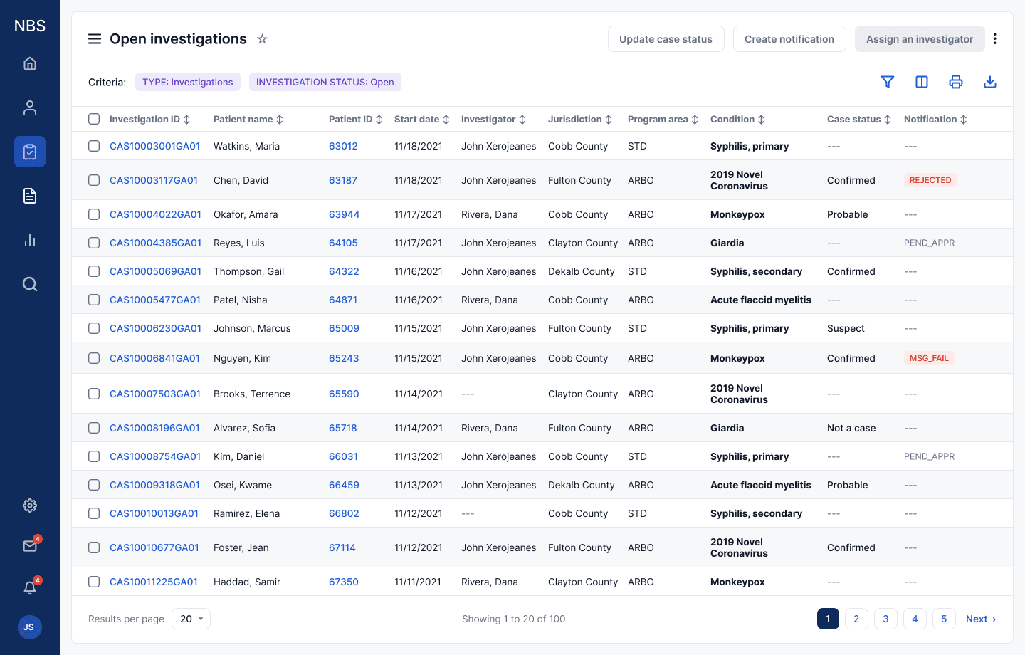Click the download icon
1025x655 pixels.
click(x=990, y=82)
